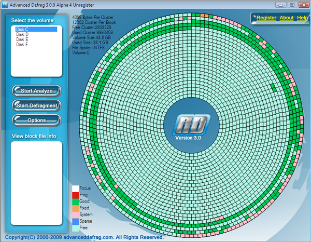Click the copyright advanceddefrag.com text
Screen dimensions: 311x242
[x=84, y=237]
